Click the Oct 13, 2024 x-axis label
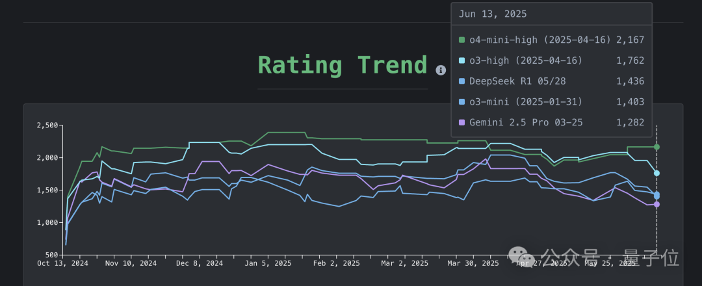Screen dimensions: 702x286 point(62,264)
